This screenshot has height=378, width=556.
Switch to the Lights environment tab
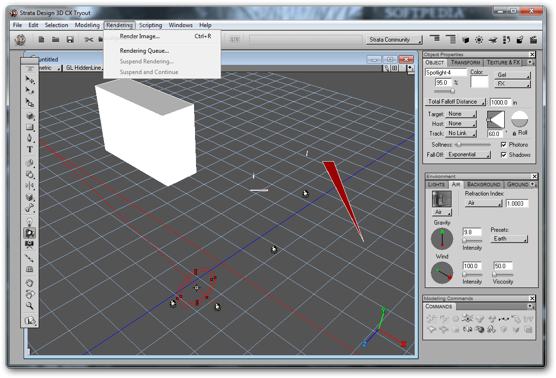436,184
